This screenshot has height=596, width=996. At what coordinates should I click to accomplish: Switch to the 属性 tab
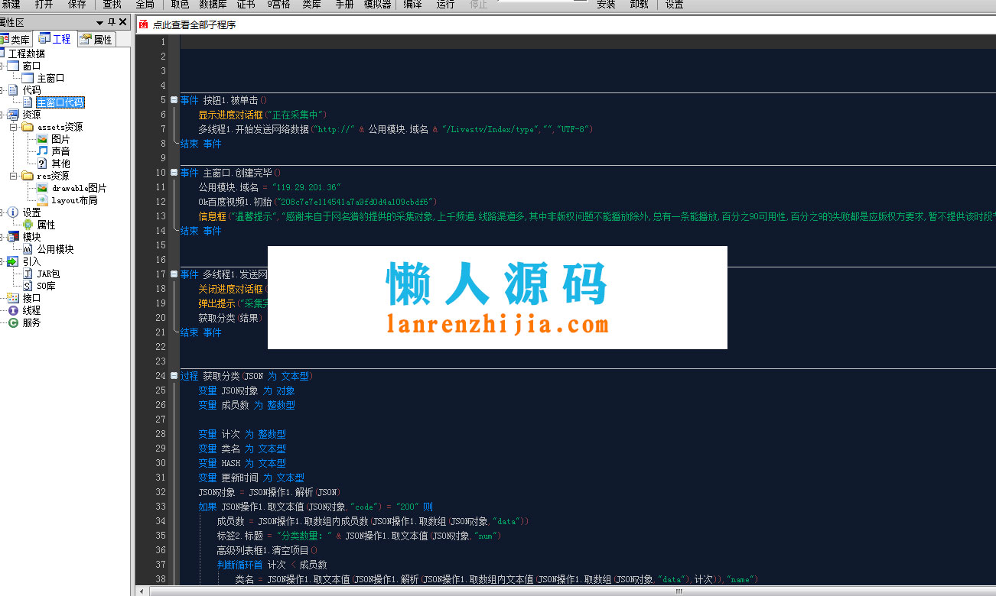(96, 39)
